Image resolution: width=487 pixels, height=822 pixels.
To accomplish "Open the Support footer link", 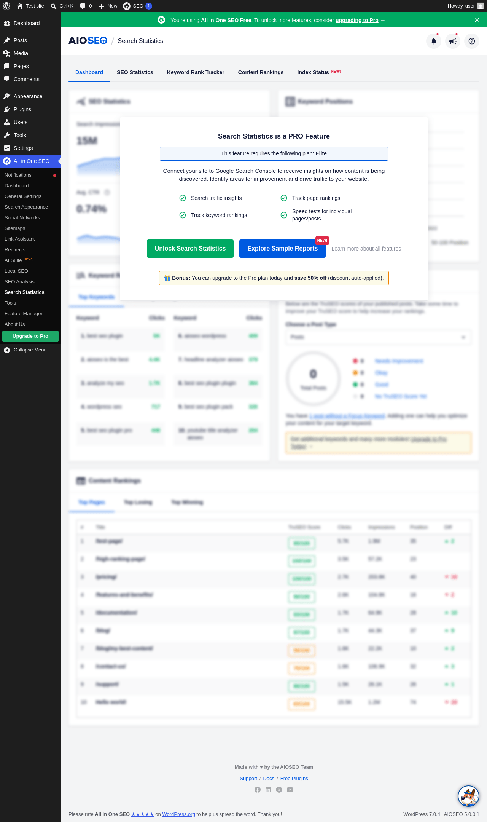I will click(x=248, y=779).
